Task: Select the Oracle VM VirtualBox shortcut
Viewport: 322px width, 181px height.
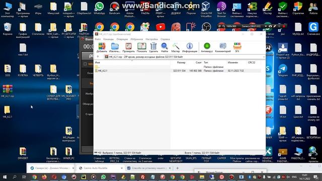Action: [206, 10]
